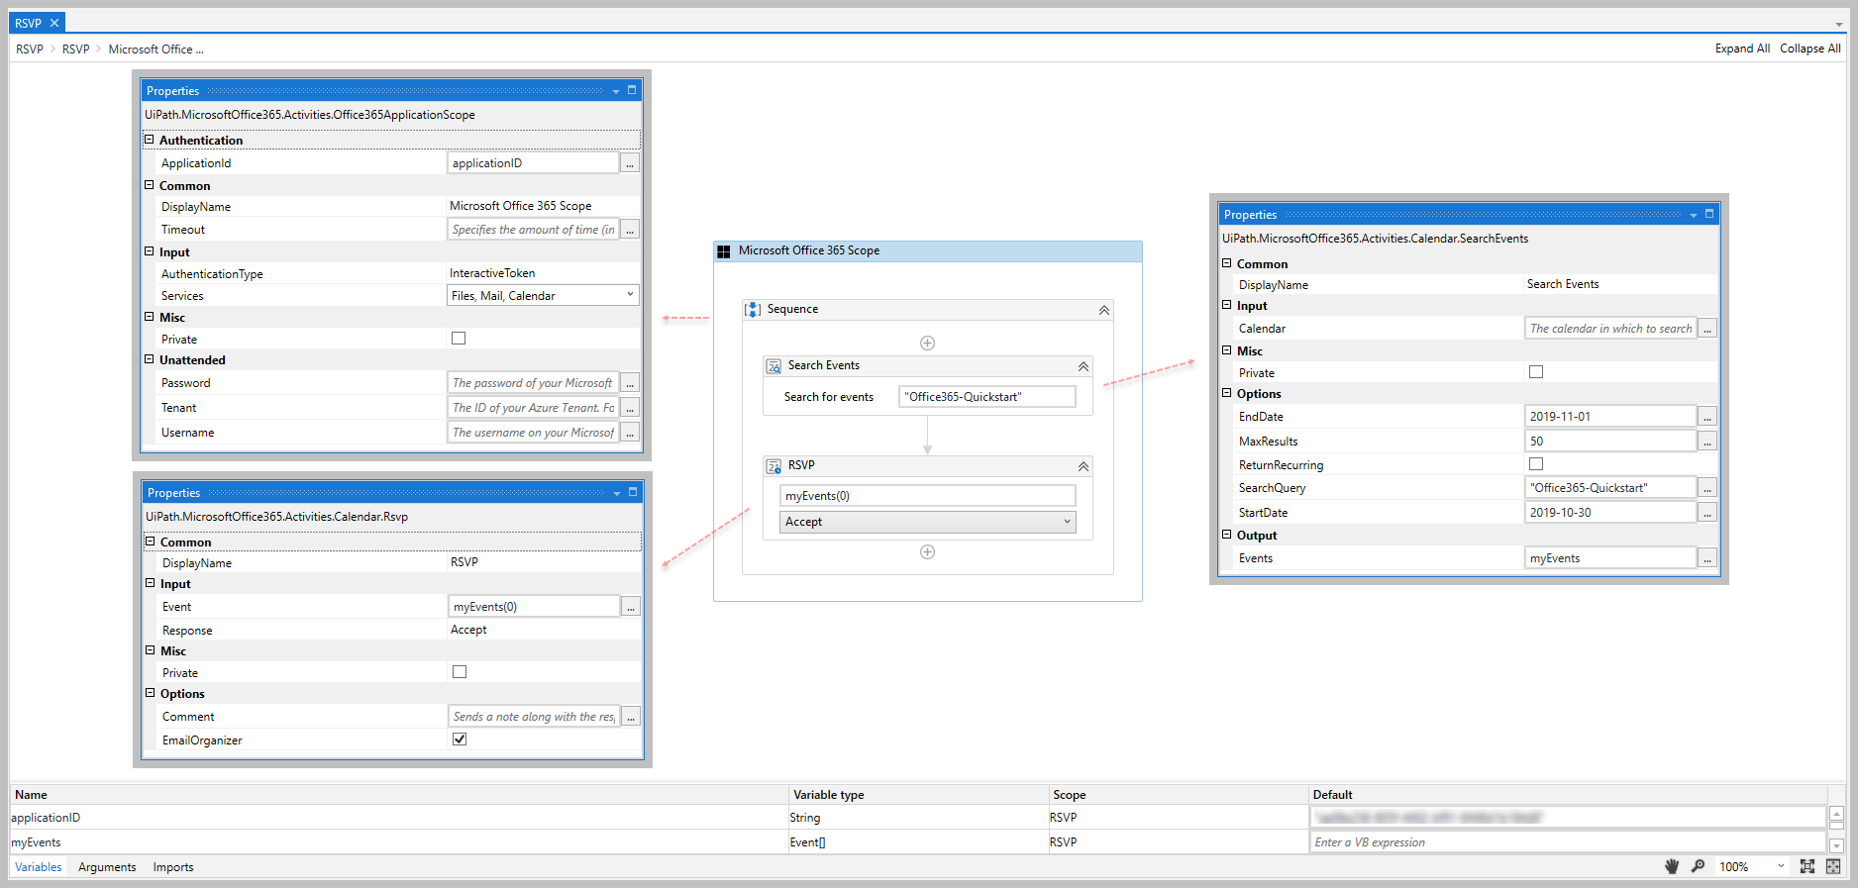Open ellipsis editor for Comment
The height and width of the screenshot is (888, 1858).
(631, 717)
